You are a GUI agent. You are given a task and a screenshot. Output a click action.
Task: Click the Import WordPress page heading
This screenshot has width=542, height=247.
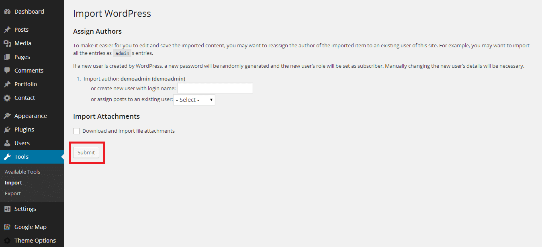[x=112, y=14]
